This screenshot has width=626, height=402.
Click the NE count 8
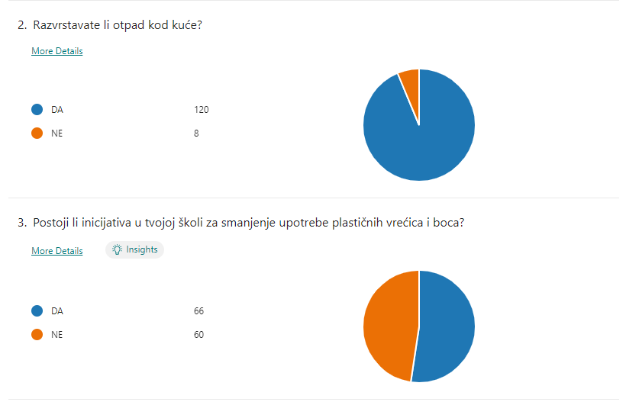196,133
